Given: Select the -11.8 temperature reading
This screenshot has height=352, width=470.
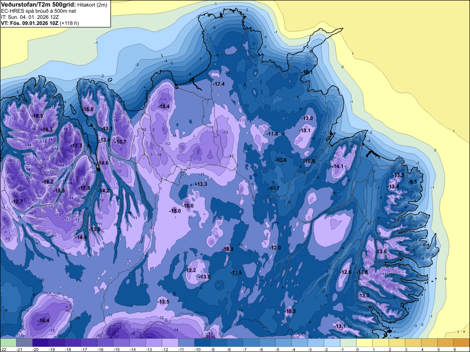Looking at the screenshot, I should pyautogui.click(x=273, y=134).
